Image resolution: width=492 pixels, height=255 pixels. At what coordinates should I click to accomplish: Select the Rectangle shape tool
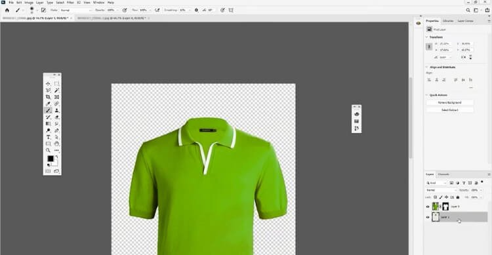click(x=48, y=144)
